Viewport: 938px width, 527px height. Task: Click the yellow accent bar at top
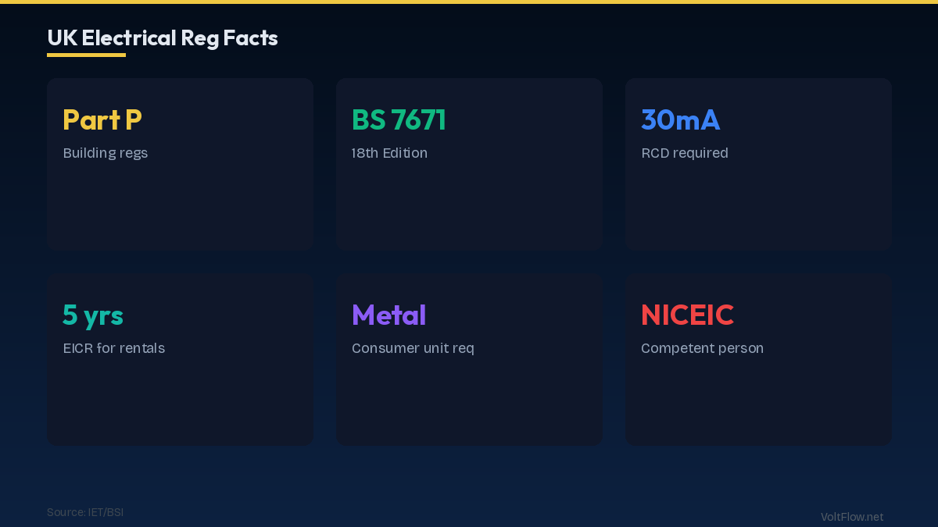point(469,2)
